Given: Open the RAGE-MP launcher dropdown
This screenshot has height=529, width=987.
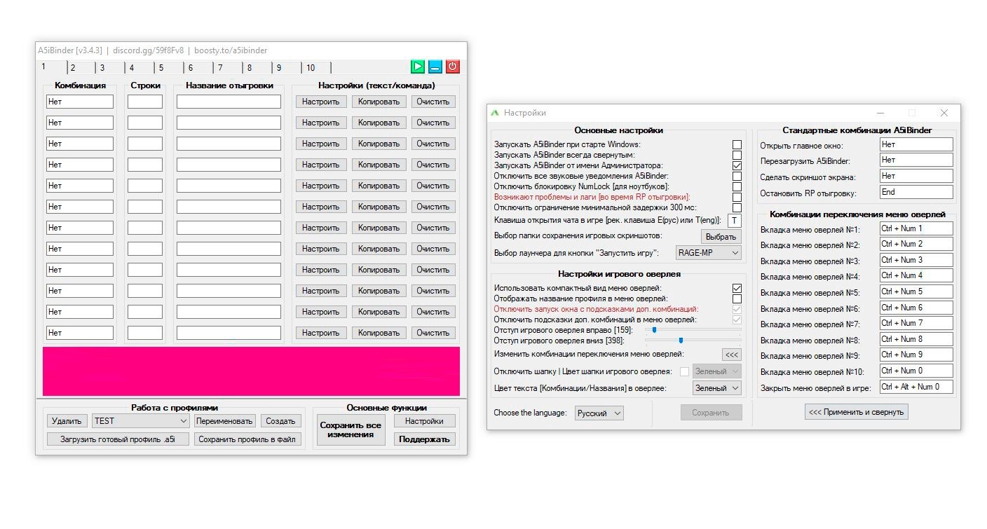Looking at the screenshot, I should coord(709,252).
